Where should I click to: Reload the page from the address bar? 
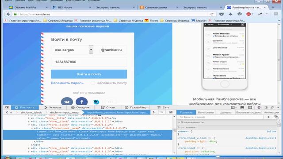coord(212,14)
